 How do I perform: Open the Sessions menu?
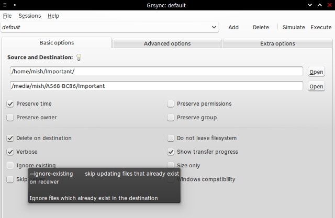(29, 16)
